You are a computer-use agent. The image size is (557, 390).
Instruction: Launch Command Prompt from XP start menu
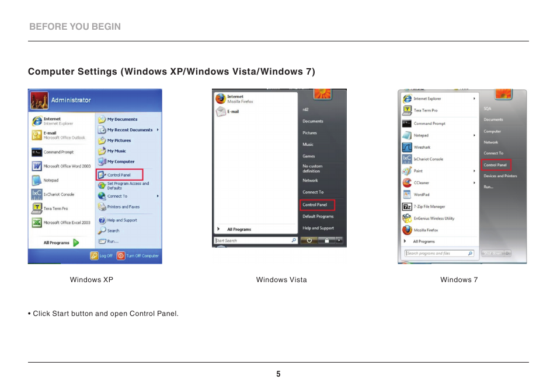(53, 152)
